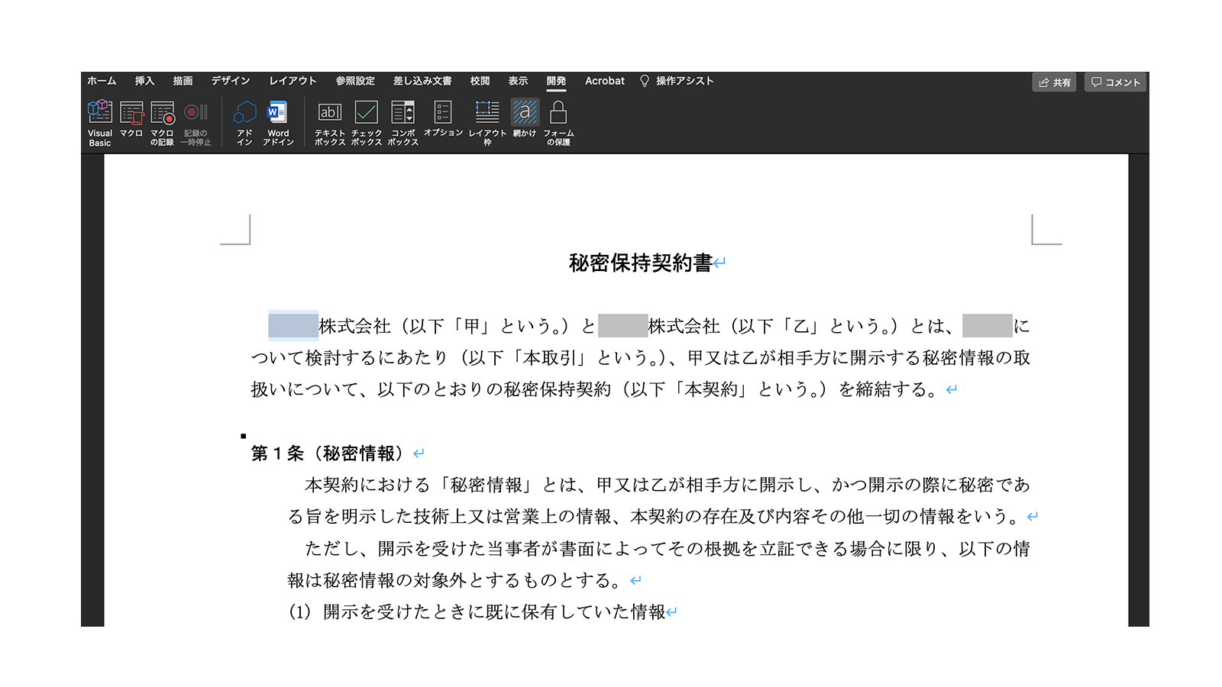1222x687 pixels.
Task: Switch to the 挿入 tab
Action: (x=144, y=81)
